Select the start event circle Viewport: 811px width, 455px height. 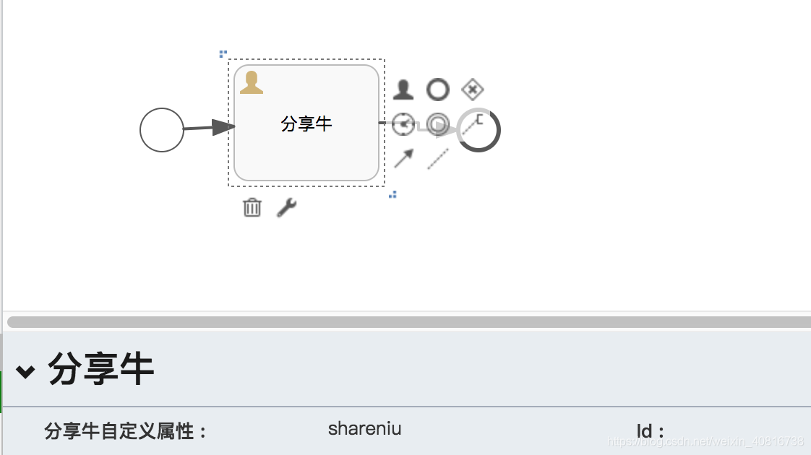(x=163, y=130)
